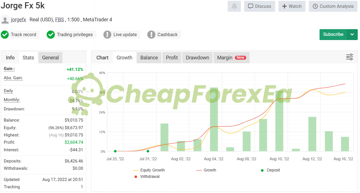The width and height of the screenshot is (360, 193).
Task: Switch to the Info tab
Action: tap(10, 58)
